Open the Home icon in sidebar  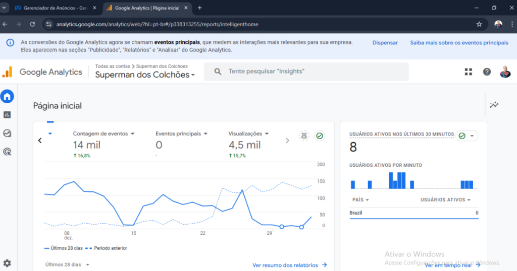click(x=7, y=96)
